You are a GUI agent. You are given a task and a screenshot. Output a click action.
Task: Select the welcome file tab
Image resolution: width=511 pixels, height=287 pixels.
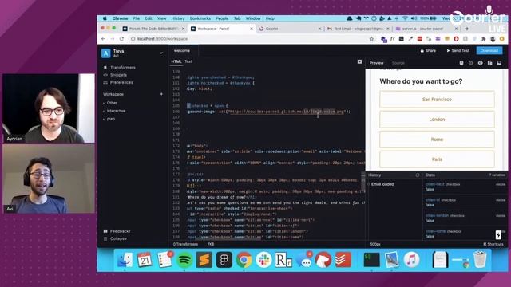point(182,51)
